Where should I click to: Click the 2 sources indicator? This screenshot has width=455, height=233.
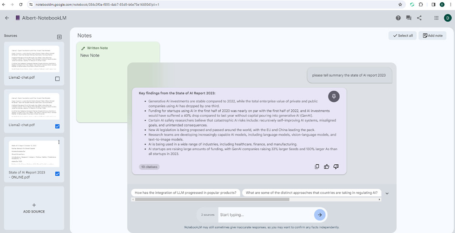click(208, 215)
